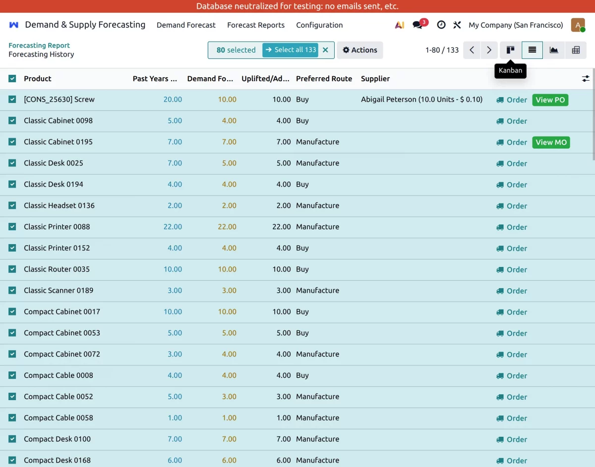Open the Configuration menu
595x467 pixels.
click(319, 25)
